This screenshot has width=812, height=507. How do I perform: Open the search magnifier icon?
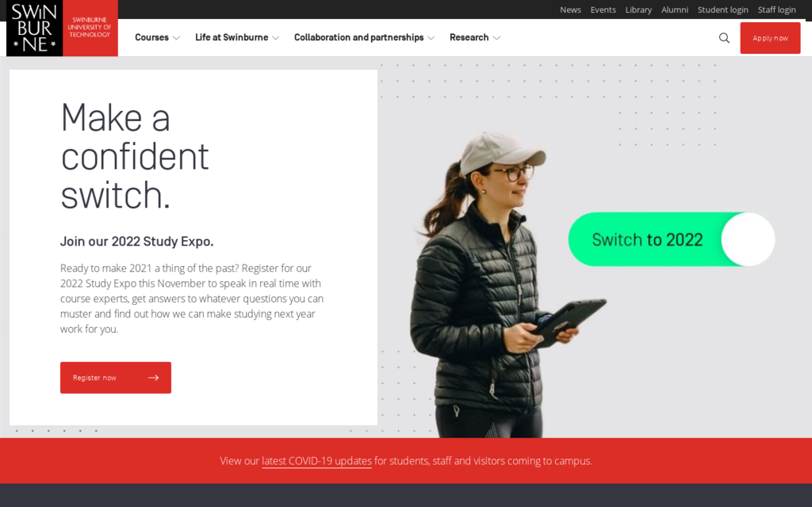[x=724, y=38]
